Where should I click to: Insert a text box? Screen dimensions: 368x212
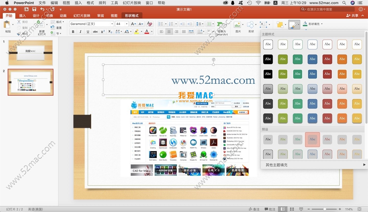(263, 25)
